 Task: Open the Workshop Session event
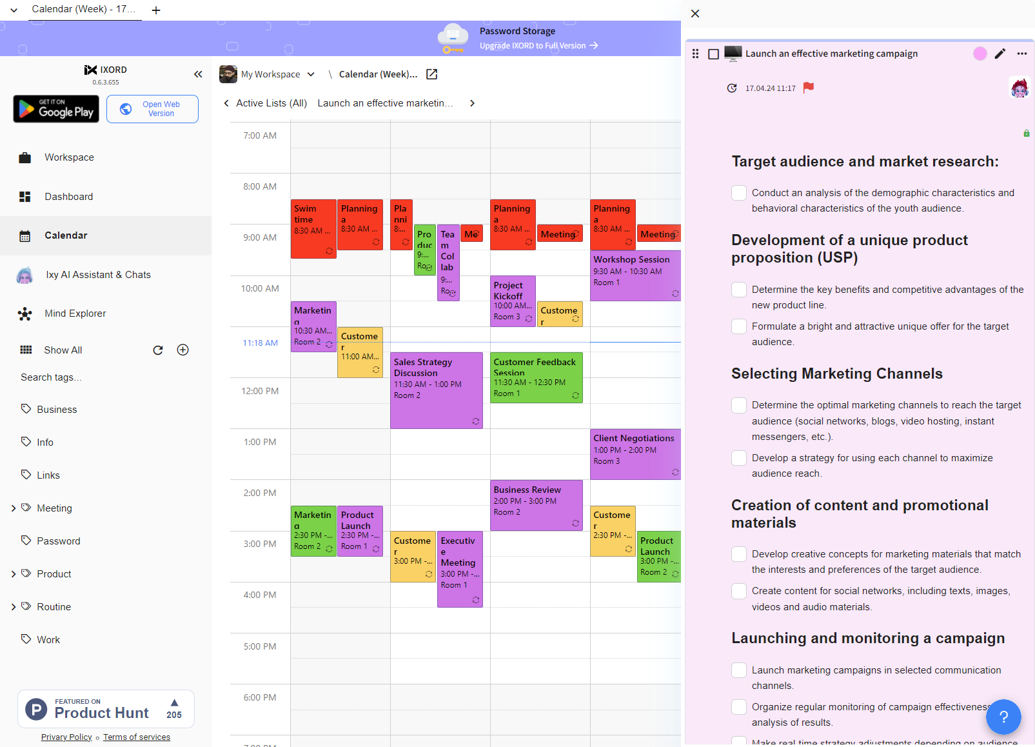pos(635,275)
